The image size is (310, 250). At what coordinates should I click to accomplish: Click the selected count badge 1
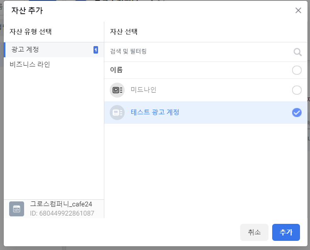96,50
